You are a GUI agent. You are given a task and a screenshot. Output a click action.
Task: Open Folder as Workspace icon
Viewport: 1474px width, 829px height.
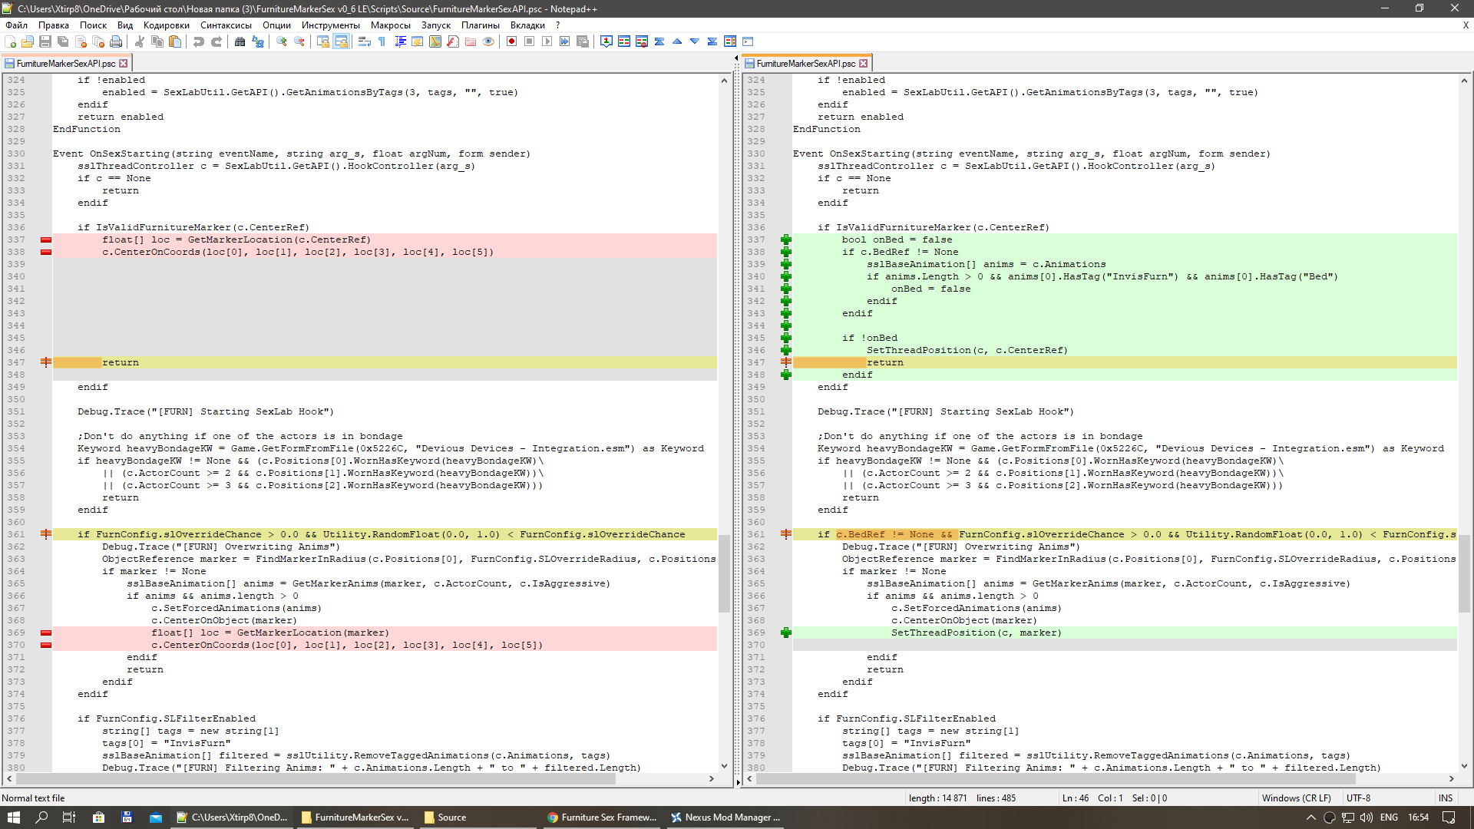click(x=471, y=41)
